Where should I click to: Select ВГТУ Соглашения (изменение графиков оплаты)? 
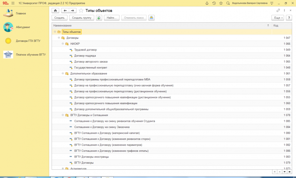[x=172, y=151]
